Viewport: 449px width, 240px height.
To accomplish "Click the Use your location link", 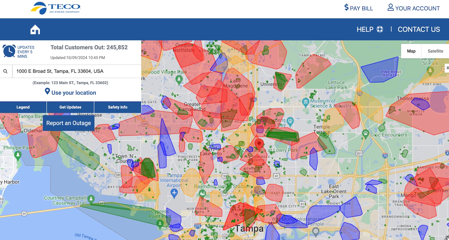I will coord(70,92).
